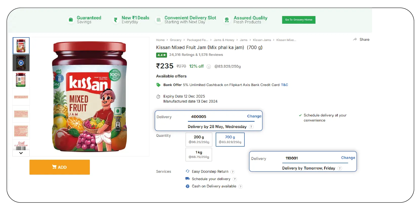Open Kissan Jams breadcrumb category

[x=262, y=40]
